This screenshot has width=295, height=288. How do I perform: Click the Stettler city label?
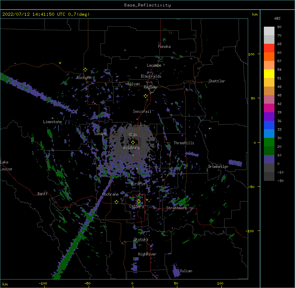217,81
